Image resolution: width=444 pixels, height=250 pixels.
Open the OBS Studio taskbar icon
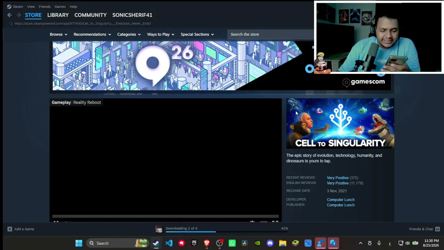(x=220, y=243)
